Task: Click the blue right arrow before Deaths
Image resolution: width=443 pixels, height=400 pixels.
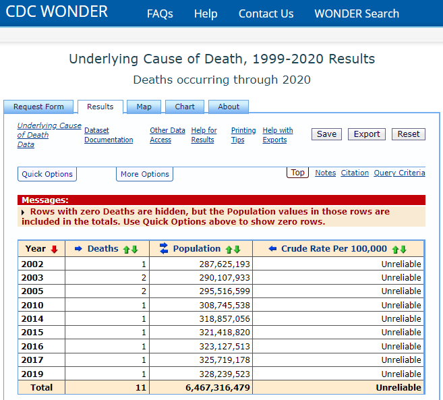Action: click(78, 248)
